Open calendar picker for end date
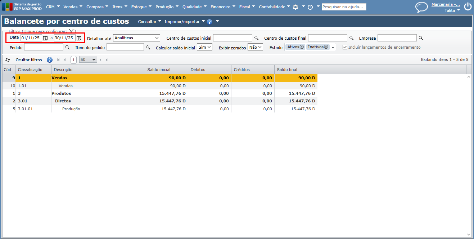This screenshot has width=474, height=239. coord(79,38)
